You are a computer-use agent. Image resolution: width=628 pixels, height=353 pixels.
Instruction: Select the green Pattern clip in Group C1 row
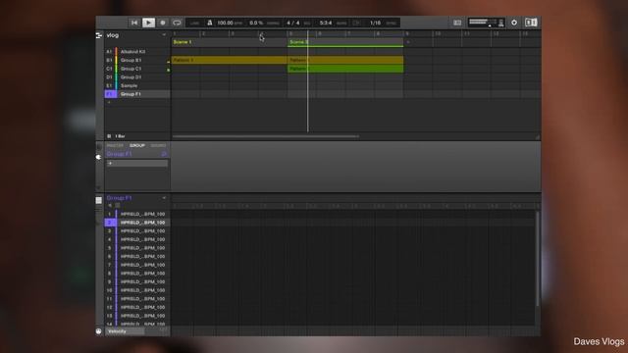tap(345, 69)
